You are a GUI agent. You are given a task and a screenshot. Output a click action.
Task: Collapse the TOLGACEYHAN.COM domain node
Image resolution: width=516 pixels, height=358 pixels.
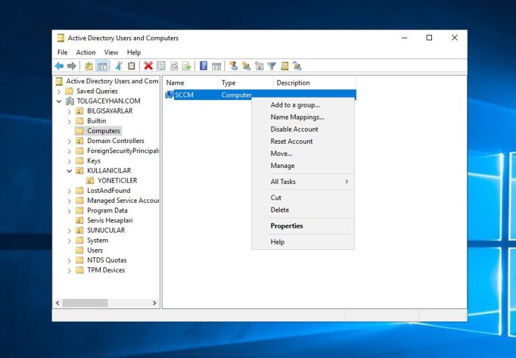pyautogui.click(x=59, y=101)
